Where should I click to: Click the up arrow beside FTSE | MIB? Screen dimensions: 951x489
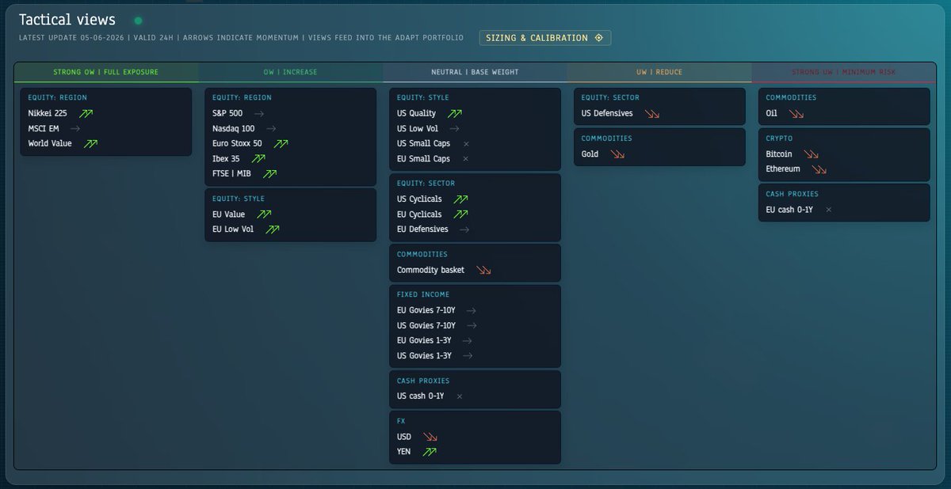click(x=269, y=173)
